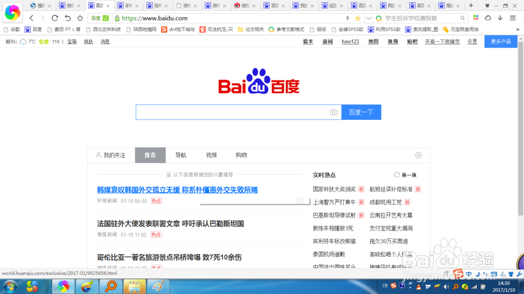The height and width of the screenshot is (294, 524).
Task: Click the shirt skin icon in title bar
Action: coord(487,6)
